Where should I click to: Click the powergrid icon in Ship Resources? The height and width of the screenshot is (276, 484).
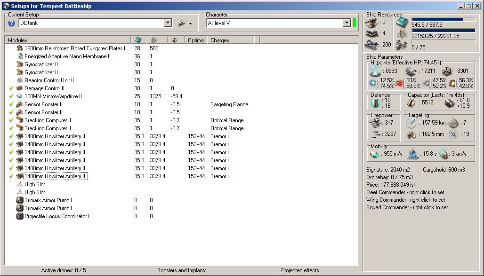(402, 33)
